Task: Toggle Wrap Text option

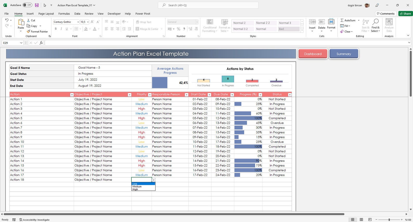Action: point(144,22)
